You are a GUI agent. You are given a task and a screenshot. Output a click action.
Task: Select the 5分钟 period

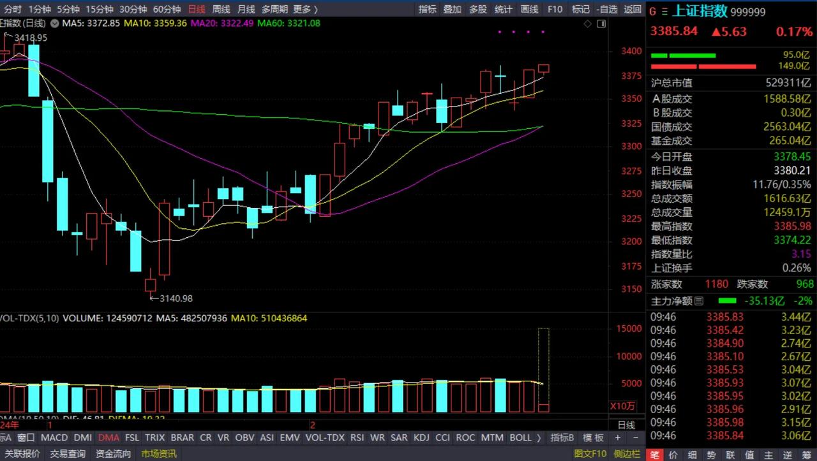[68, 9]
